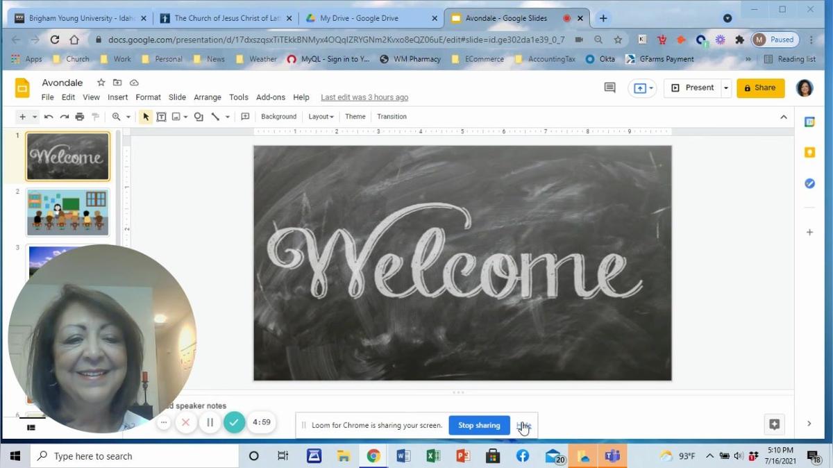The image size is (833, 468).
Task: Click Stop sharing button
Action: (x=479, y=426)
